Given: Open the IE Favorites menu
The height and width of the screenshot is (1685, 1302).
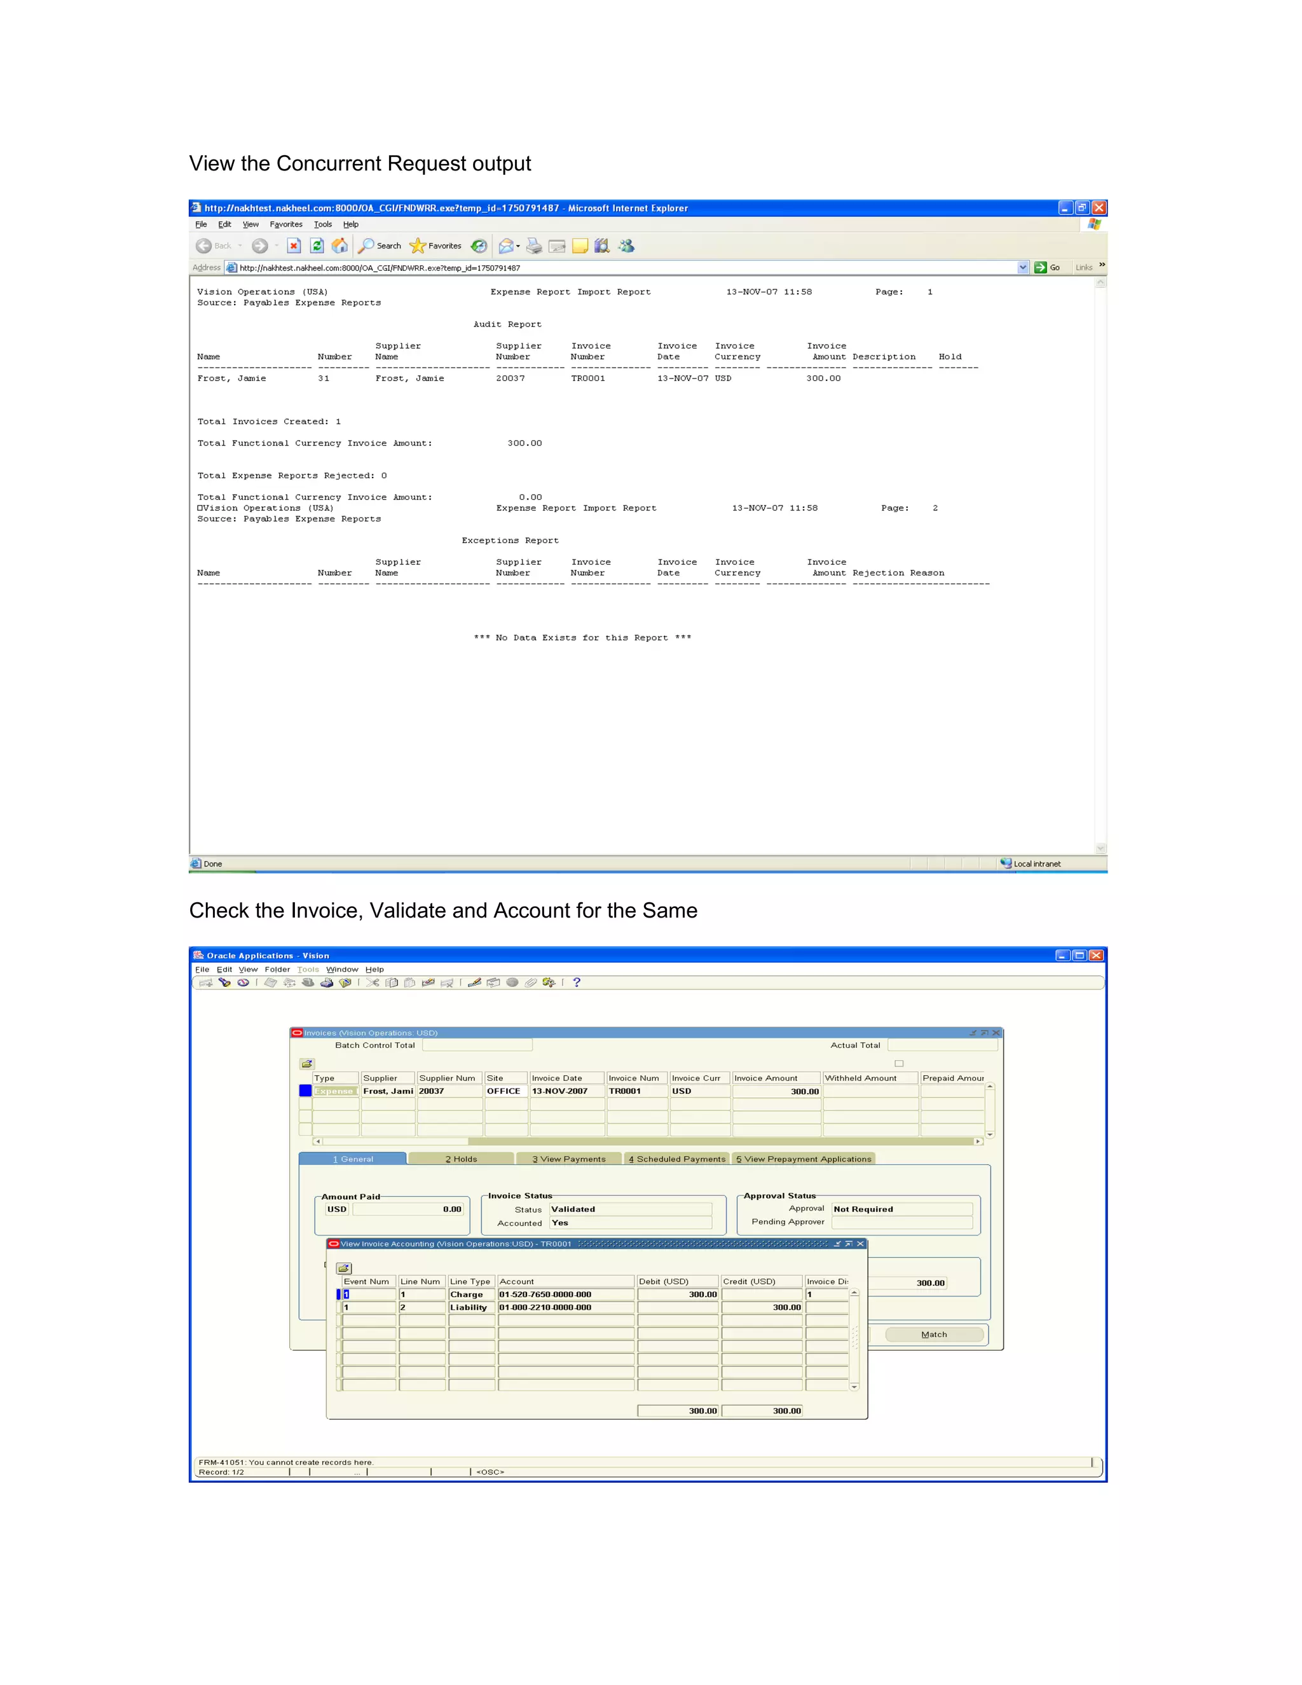Looking at the screenshot, I should pos(286,224).
